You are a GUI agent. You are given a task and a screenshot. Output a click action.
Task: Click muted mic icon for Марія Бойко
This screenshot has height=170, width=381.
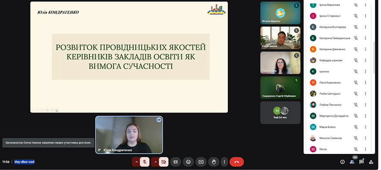coord(356,127)
